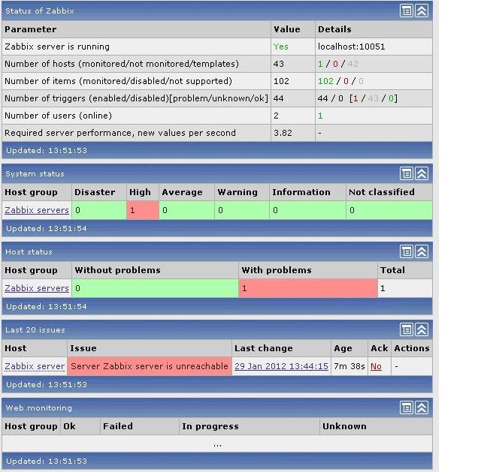Screen dimensions: 481x472
Task: Click the Information cell showing 0
Action: [307, 210]
